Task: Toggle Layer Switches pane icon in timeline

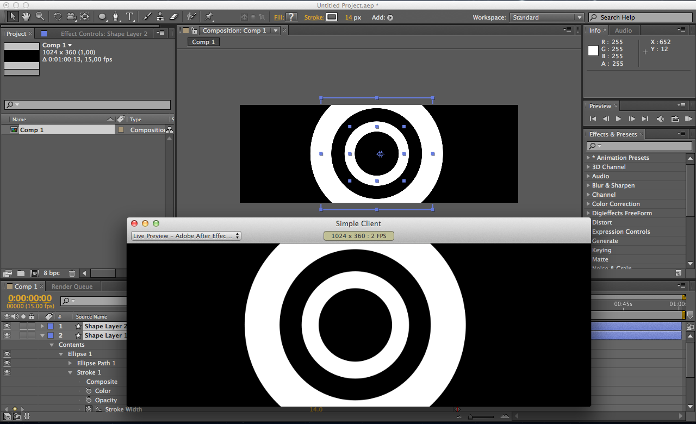Action: point(6,416)
